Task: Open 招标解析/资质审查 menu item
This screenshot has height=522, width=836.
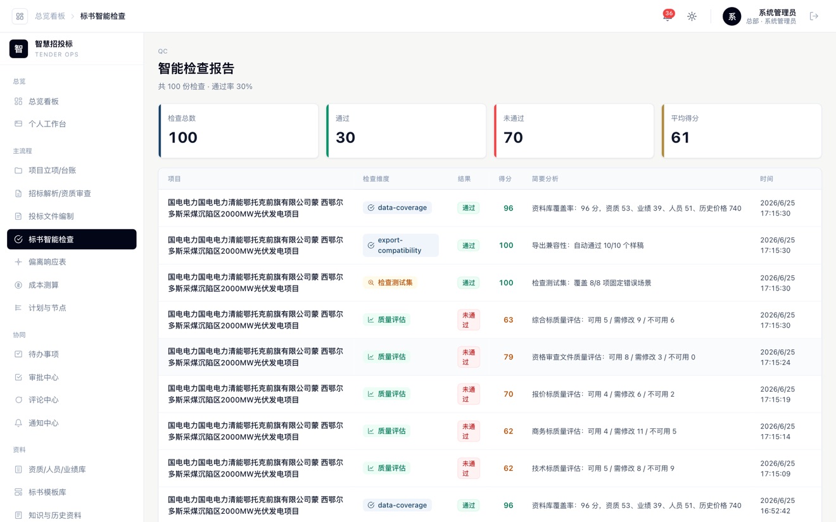Action: click(72, 194)
